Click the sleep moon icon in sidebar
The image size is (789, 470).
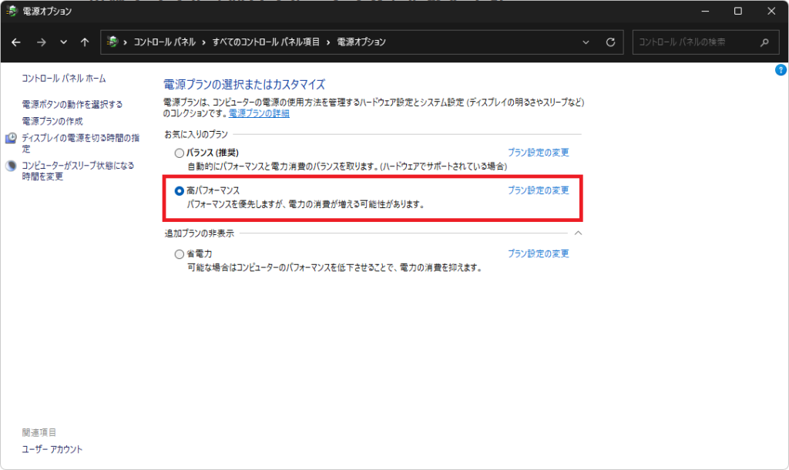[x=11, y=166]
